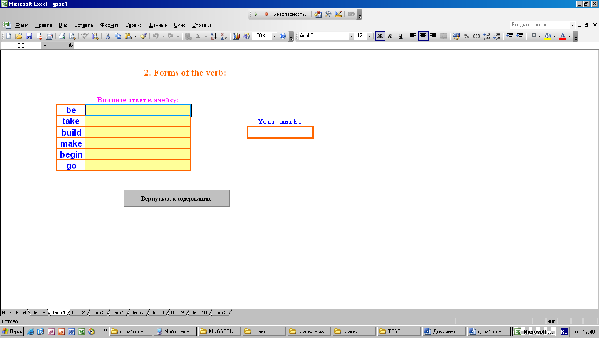Screen dimensions: 599x338
Task: Open the Visual Basic Editor icon
Action: point(318,14)
